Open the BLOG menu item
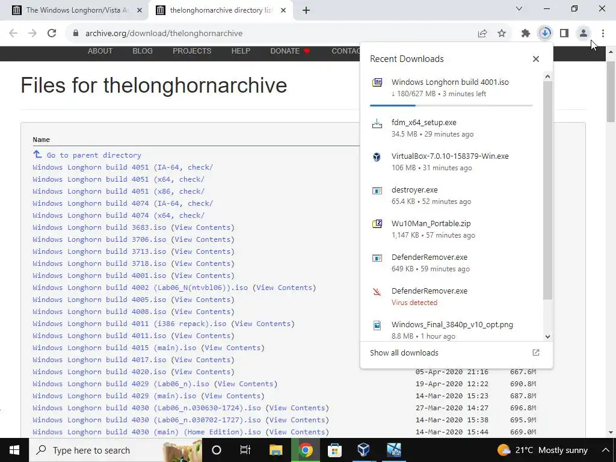Screen dimensions: 616x462 143,51
